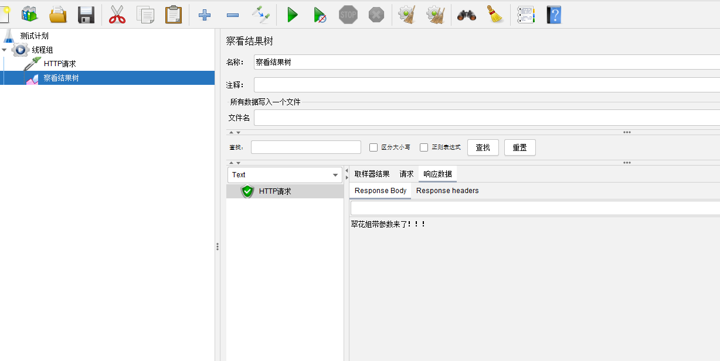Open Help with question mark icon
This screenshot has width=720, height=361.
pyautogui.click(x=554, y=15)
